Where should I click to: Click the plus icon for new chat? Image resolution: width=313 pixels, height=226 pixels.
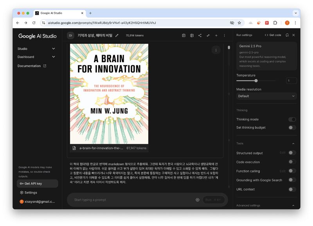click(x=216, y=36)
